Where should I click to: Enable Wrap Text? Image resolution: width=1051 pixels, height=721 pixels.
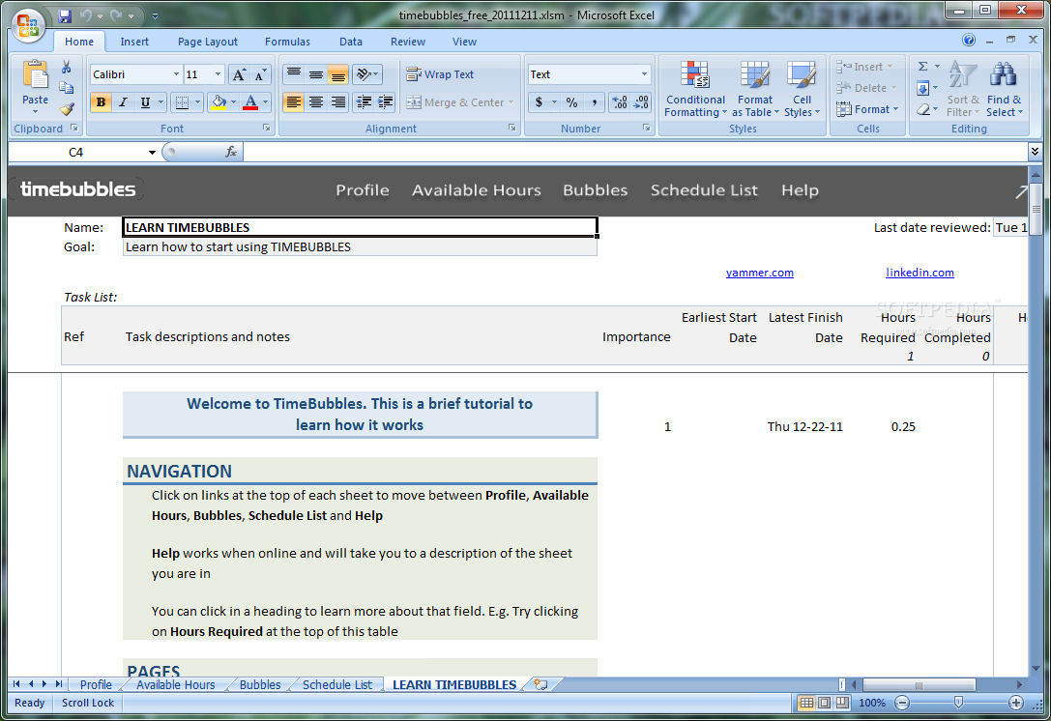[x=440, y=74]
